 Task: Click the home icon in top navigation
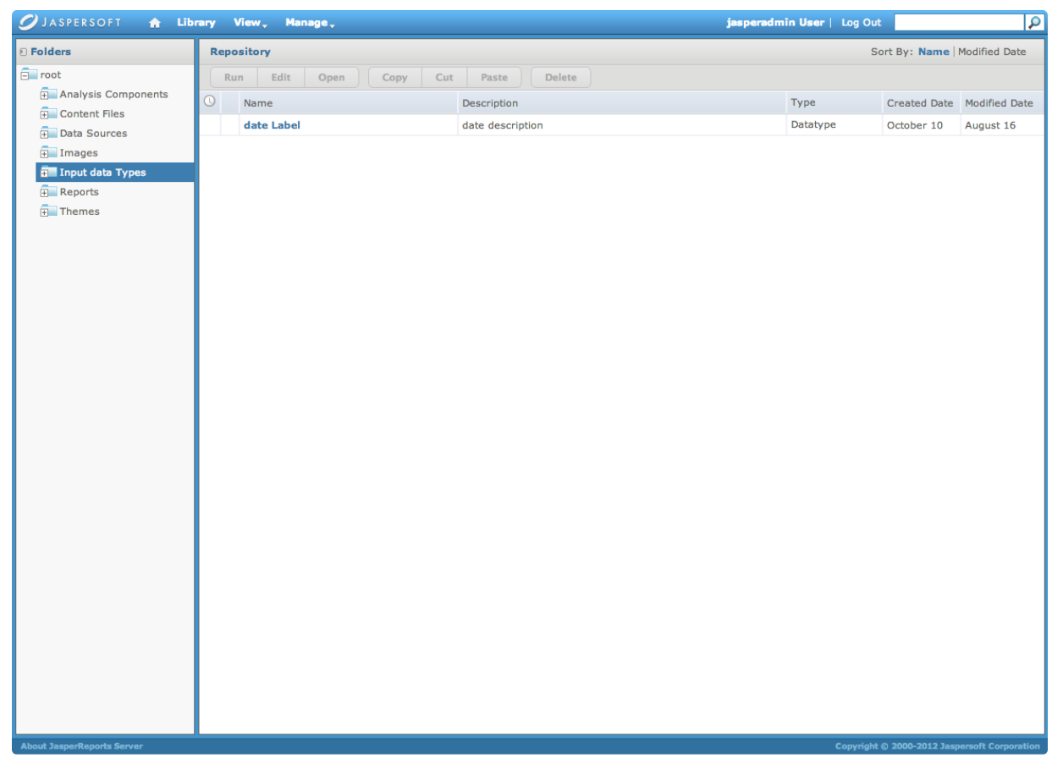pos(155,23)
